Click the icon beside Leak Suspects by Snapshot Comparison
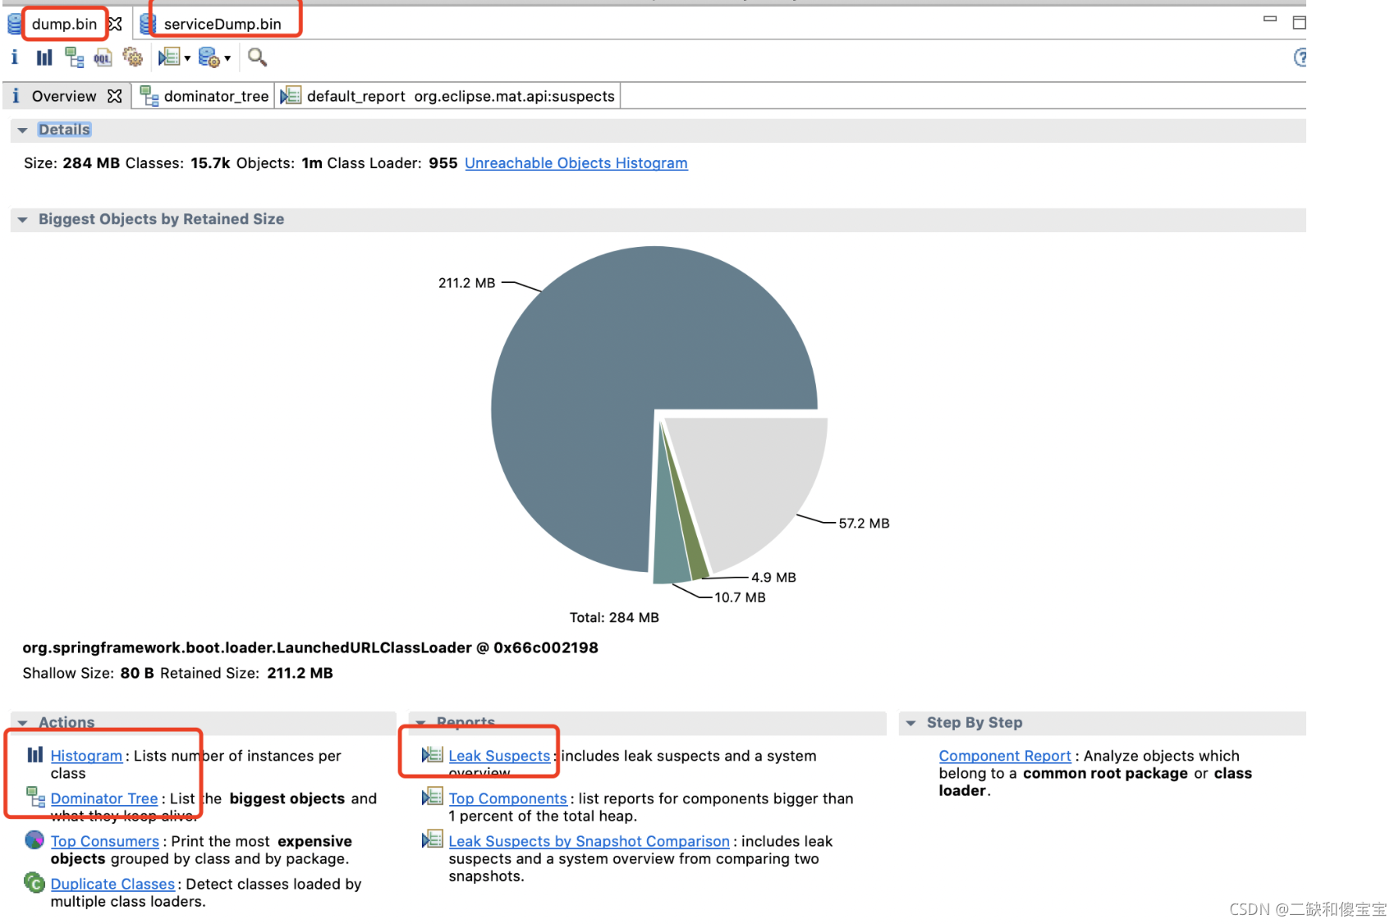 point(433,839)
